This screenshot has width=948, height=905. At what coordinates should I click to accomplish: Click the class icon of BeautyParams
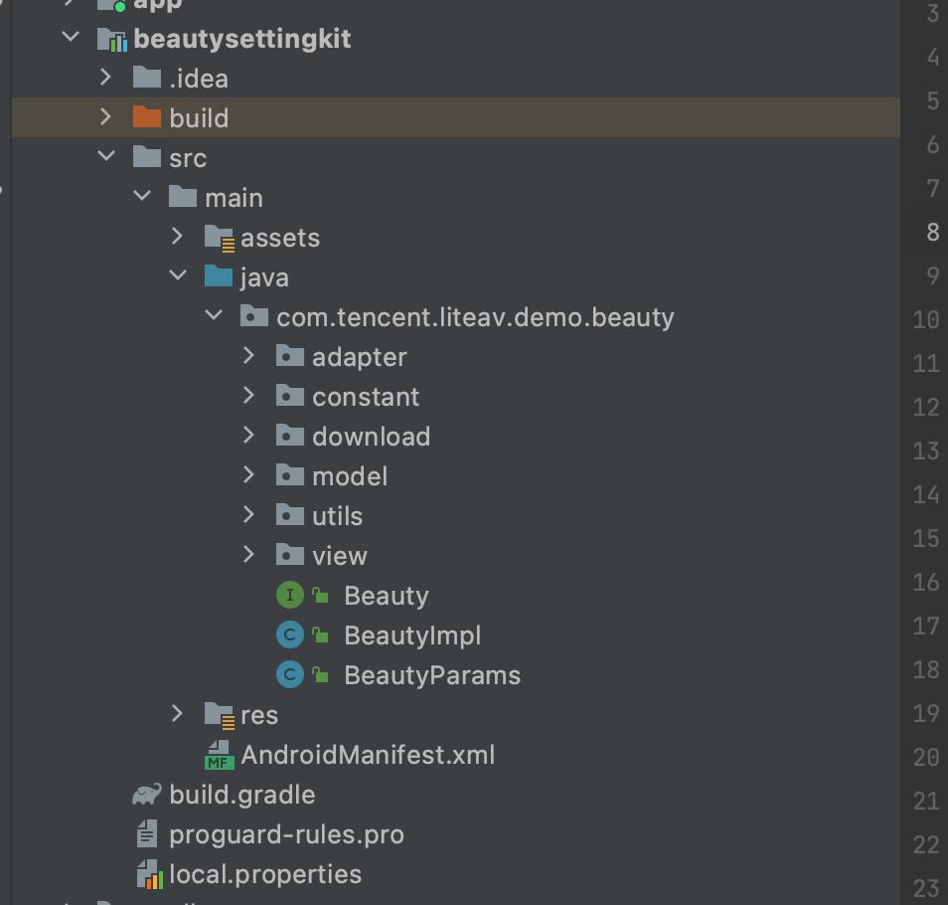pos(289,675)
